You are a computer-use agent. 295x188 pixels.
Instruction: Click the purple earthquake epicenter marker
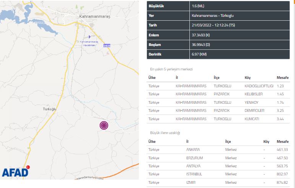coord(104,125)
